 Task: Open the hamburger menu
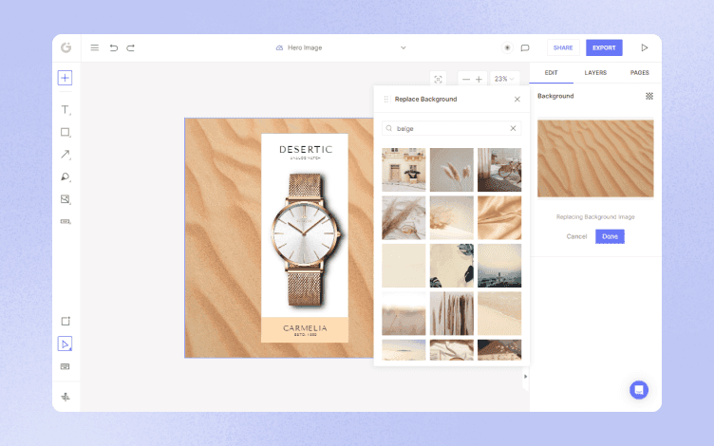95,47
